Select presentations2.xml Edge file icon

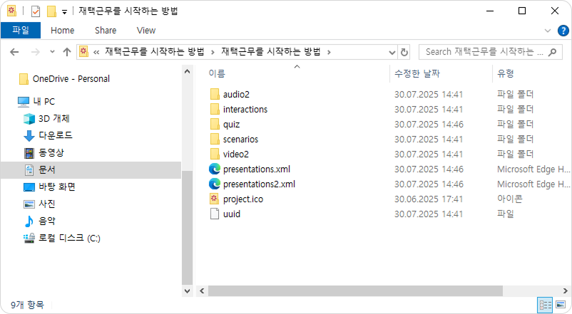pyautogui.click(x=215, y=184)
